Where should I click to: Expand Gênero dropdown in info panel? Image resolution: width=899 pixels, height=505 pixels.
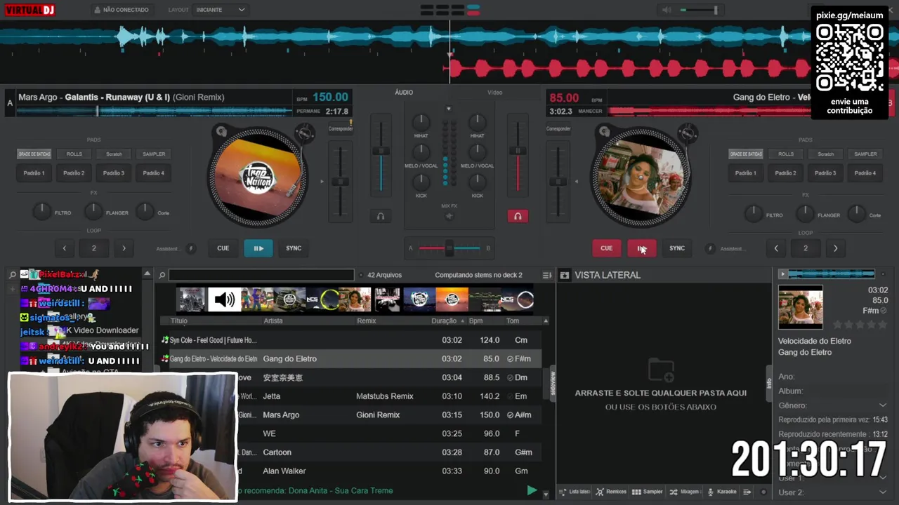point(883,405)
